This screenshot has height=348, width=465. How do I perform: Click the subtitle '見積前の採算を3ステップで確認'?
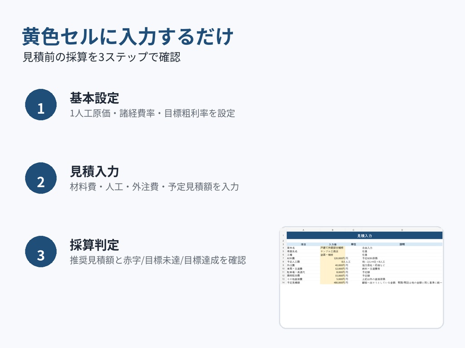coord(102,57)
